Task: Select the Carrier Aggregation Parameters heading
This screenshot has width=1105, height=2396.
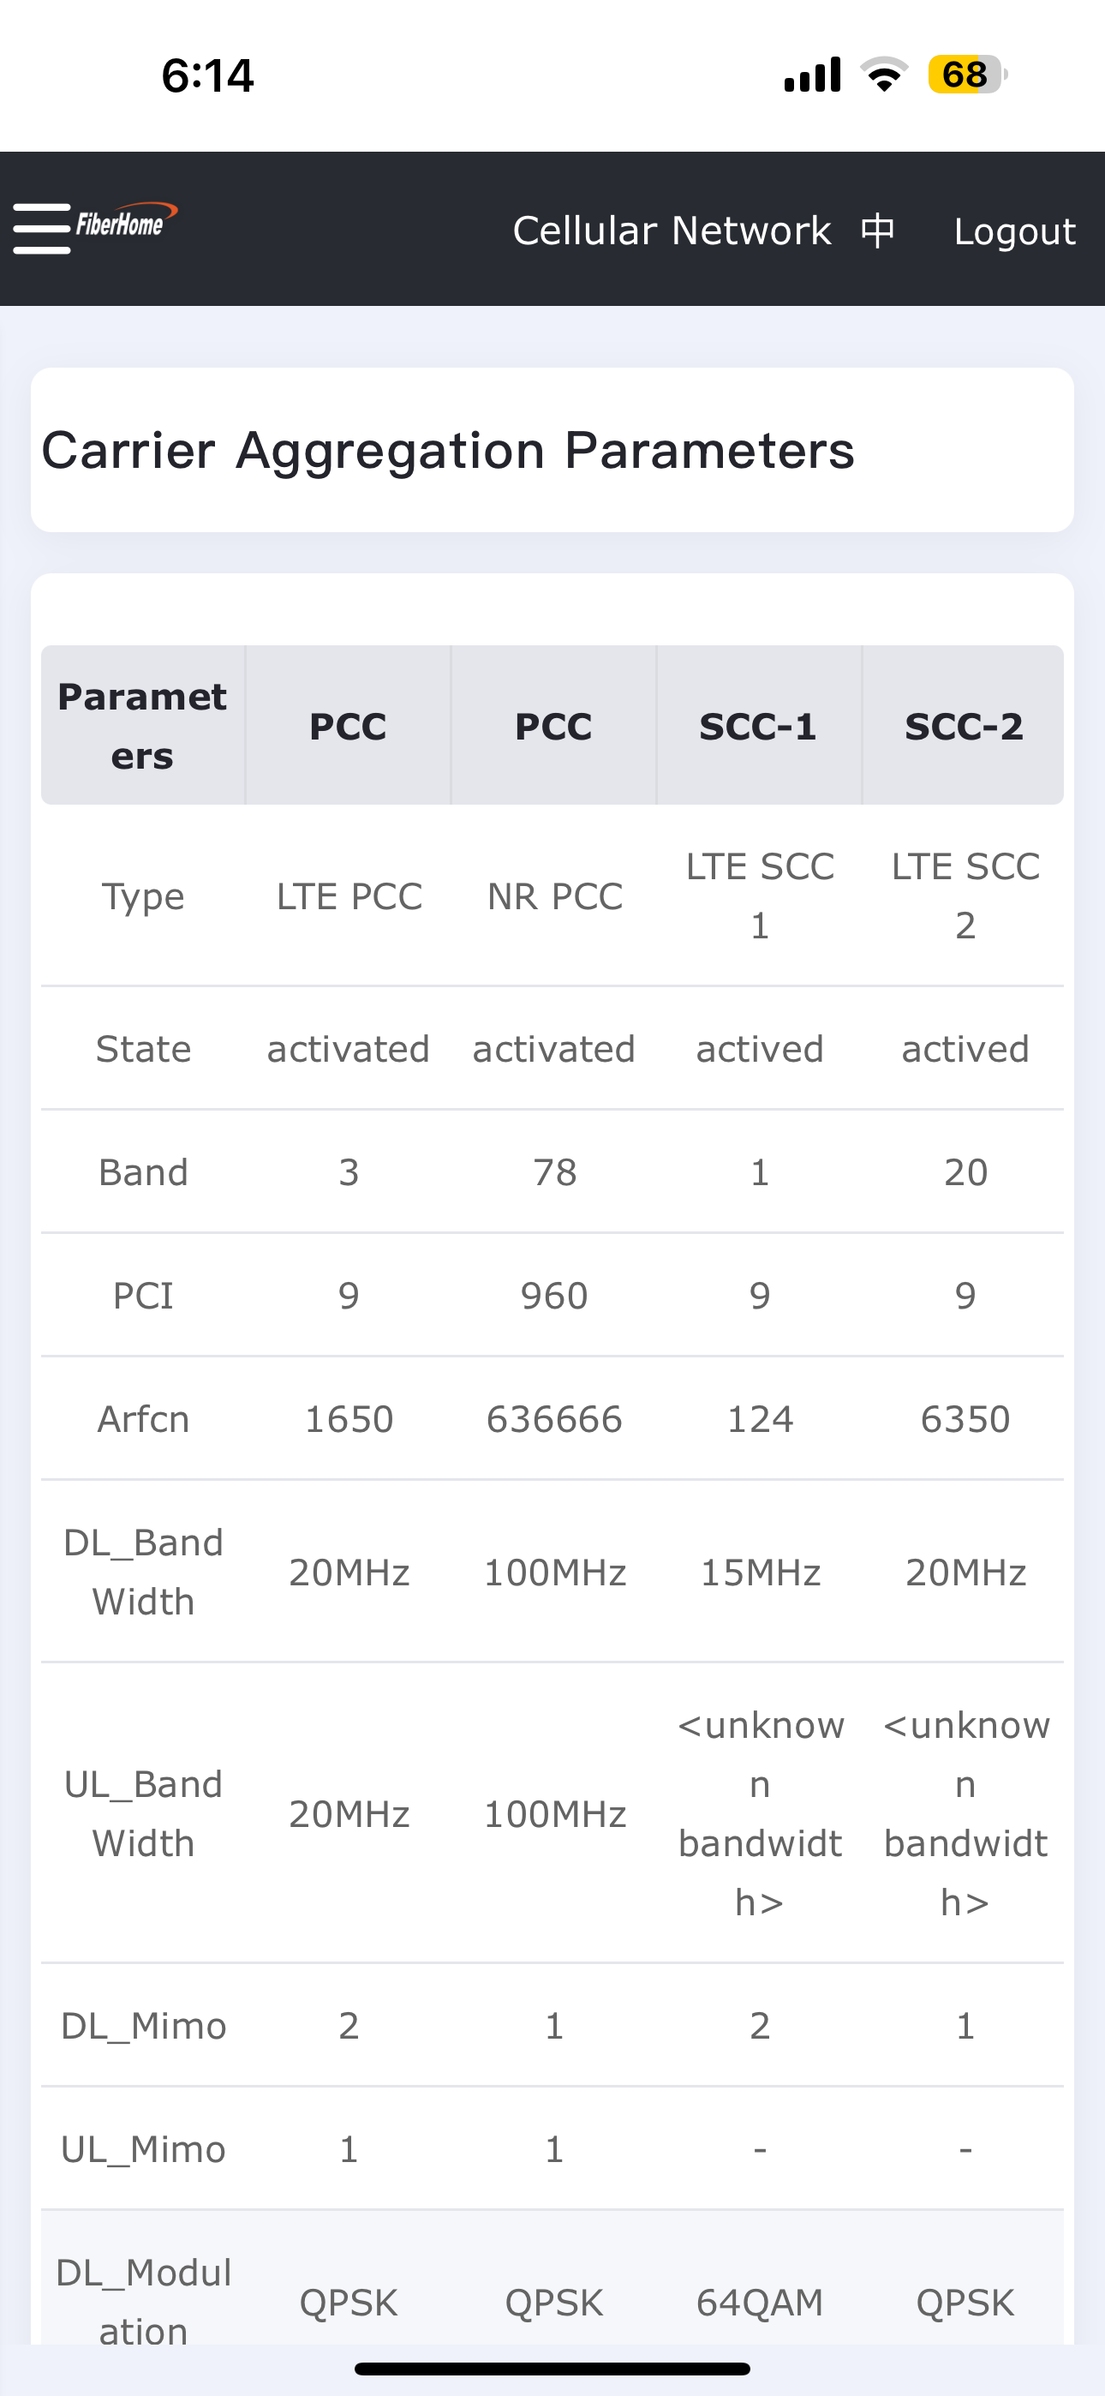Action: coord(448,451)
